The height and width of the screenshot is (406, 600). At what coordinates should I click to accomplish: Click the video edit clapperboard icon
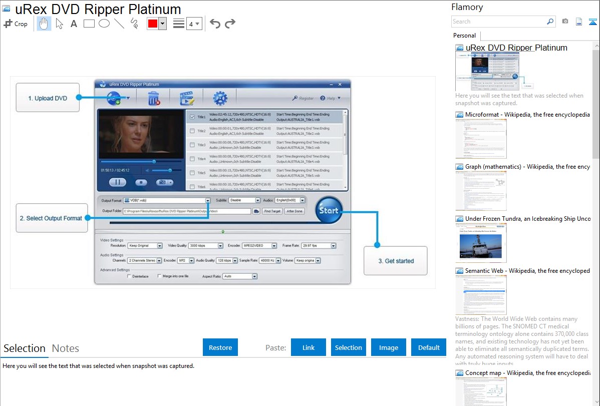(187, 98)
